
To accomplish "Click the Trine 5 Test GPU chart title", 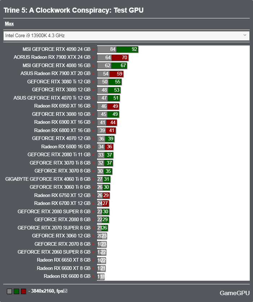I will 74,10.
